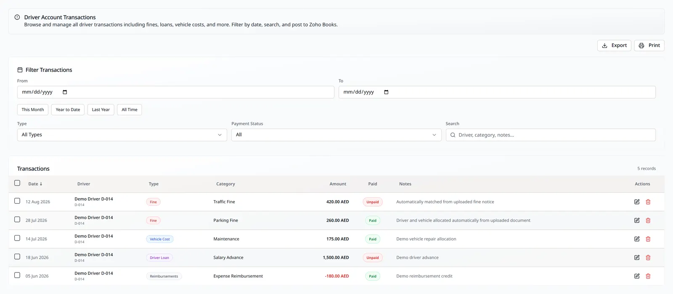Apply the Last Year date filter
Screen dimensions: 673x294
[101, 110]
